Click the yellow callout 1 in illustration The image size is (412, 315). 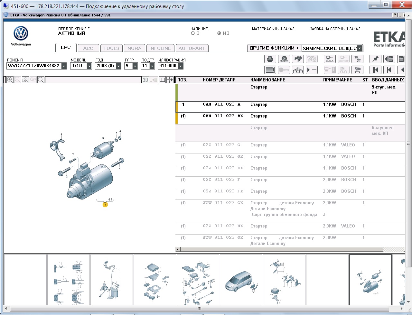[105, 204]
